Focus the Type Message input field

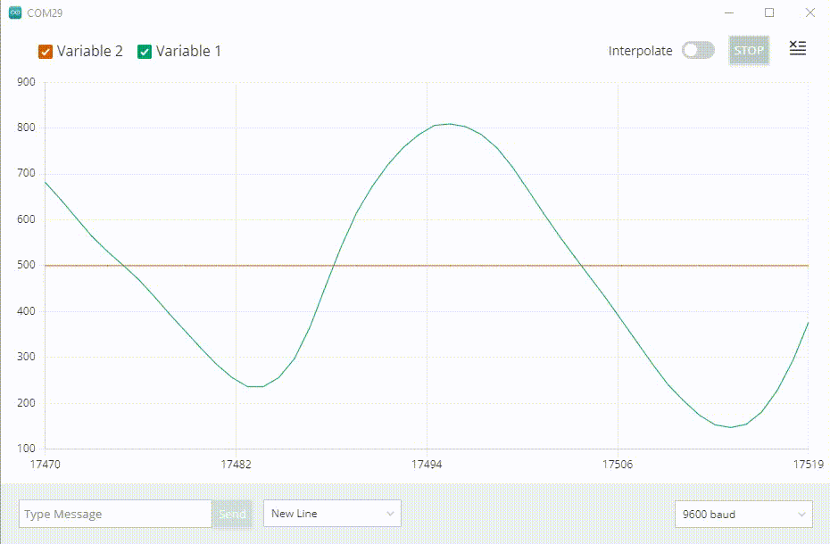coord(114,515)
